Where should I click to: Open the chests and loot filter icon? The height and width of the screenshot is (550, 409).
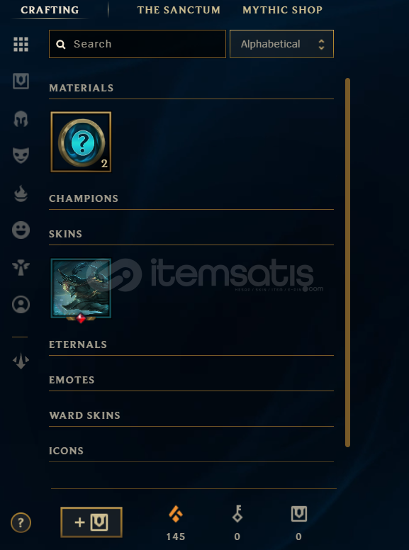[21, 82]
